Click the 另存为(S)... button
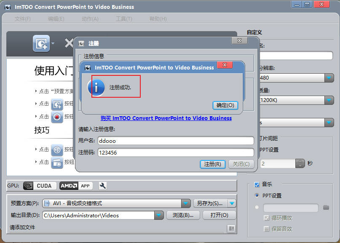 (x=210, y=203)
